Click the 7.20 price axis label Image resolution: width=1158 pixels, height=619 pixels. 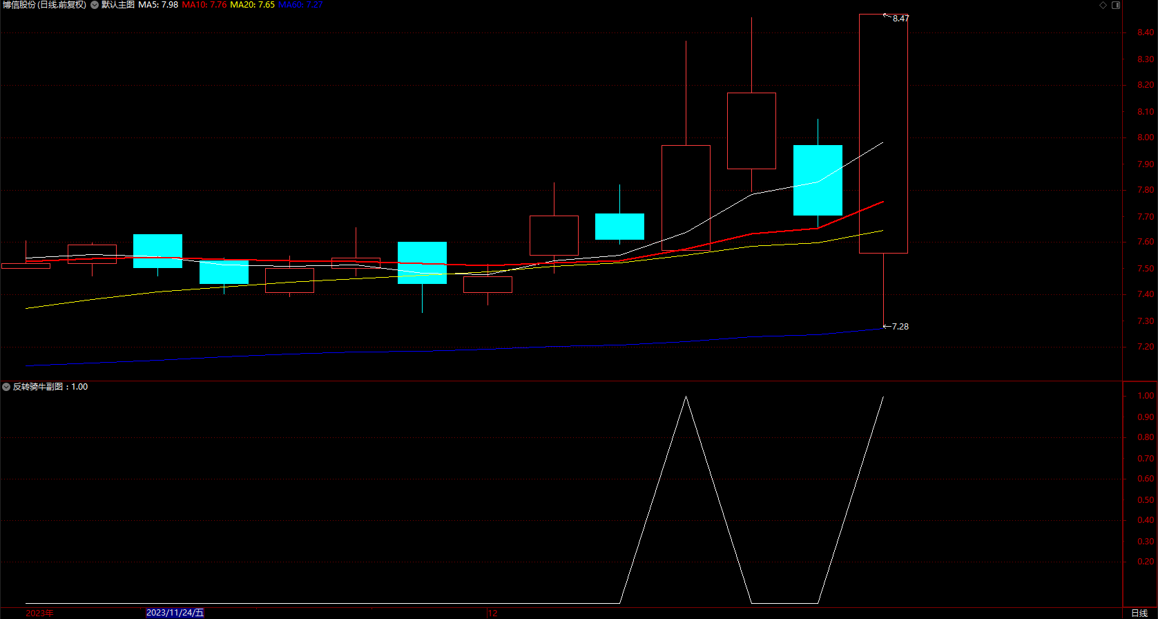point(1146,347)
